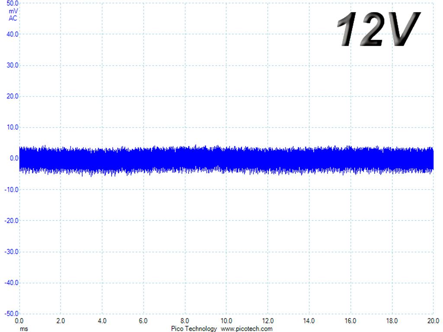The height and width of the screenshot is (332, 443).
Task: Click the 12V overlay label
Action: click(x=379, y=29)
